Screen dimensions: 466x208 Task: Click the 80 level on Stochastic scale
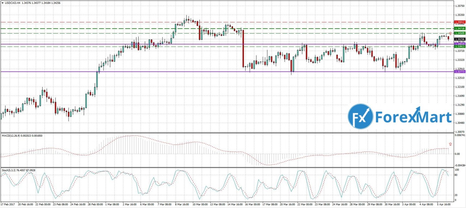coord(456,175)
